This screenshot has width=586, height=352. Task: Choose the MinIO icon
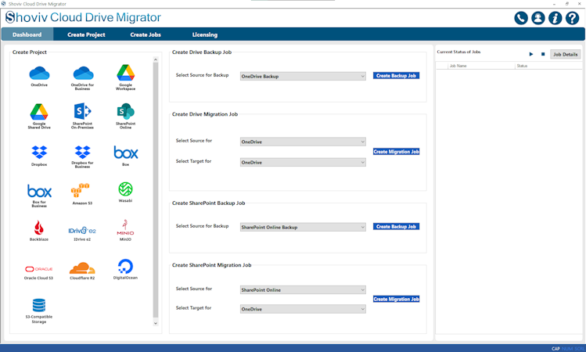coord(125,227)
